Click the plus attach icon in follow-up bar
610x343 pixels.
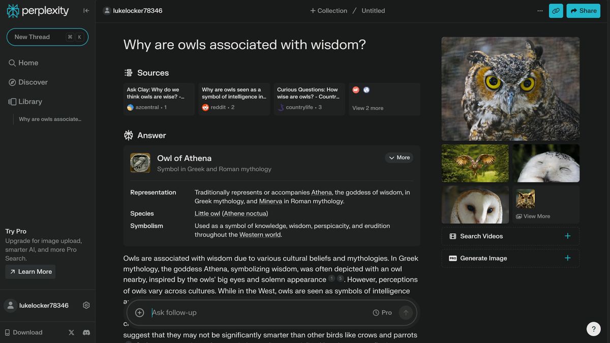140,313
